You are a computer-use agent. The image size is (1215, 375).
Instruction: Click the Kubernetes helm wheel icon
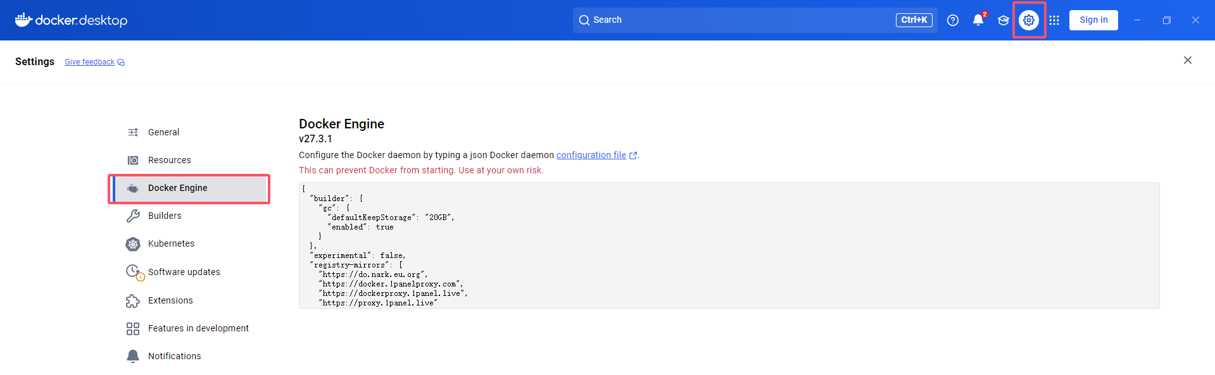tap(133, 244)
